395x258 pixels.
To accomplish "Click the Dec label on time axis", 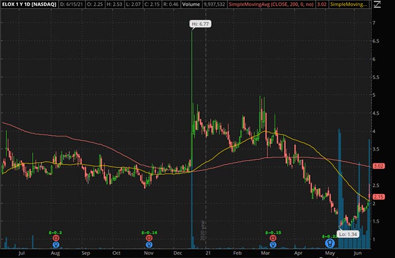I will coord(177,253).
